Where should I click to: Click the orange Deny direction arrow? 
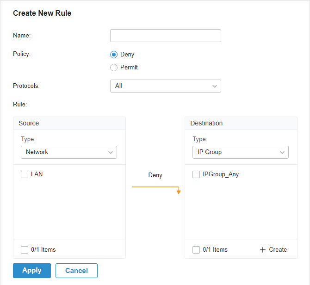click(156, 190)
